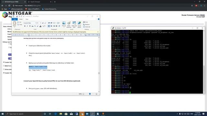Click the Paste icon in WordPad
The image size is (207, 116).
[x=15, y=23]
